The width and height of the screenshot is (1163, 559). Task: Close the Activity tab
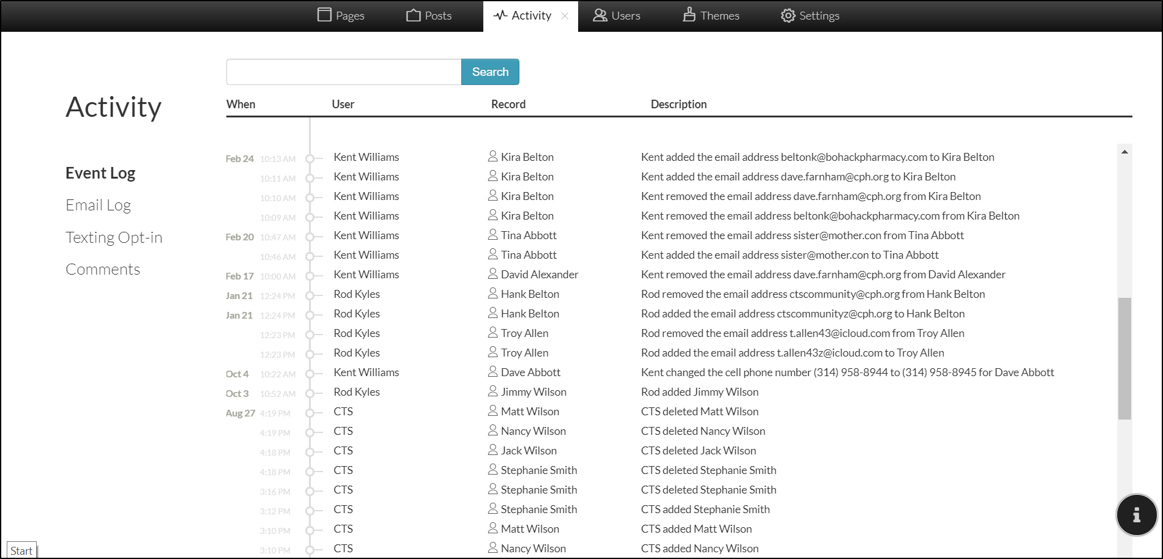click(x=565, y=16)
